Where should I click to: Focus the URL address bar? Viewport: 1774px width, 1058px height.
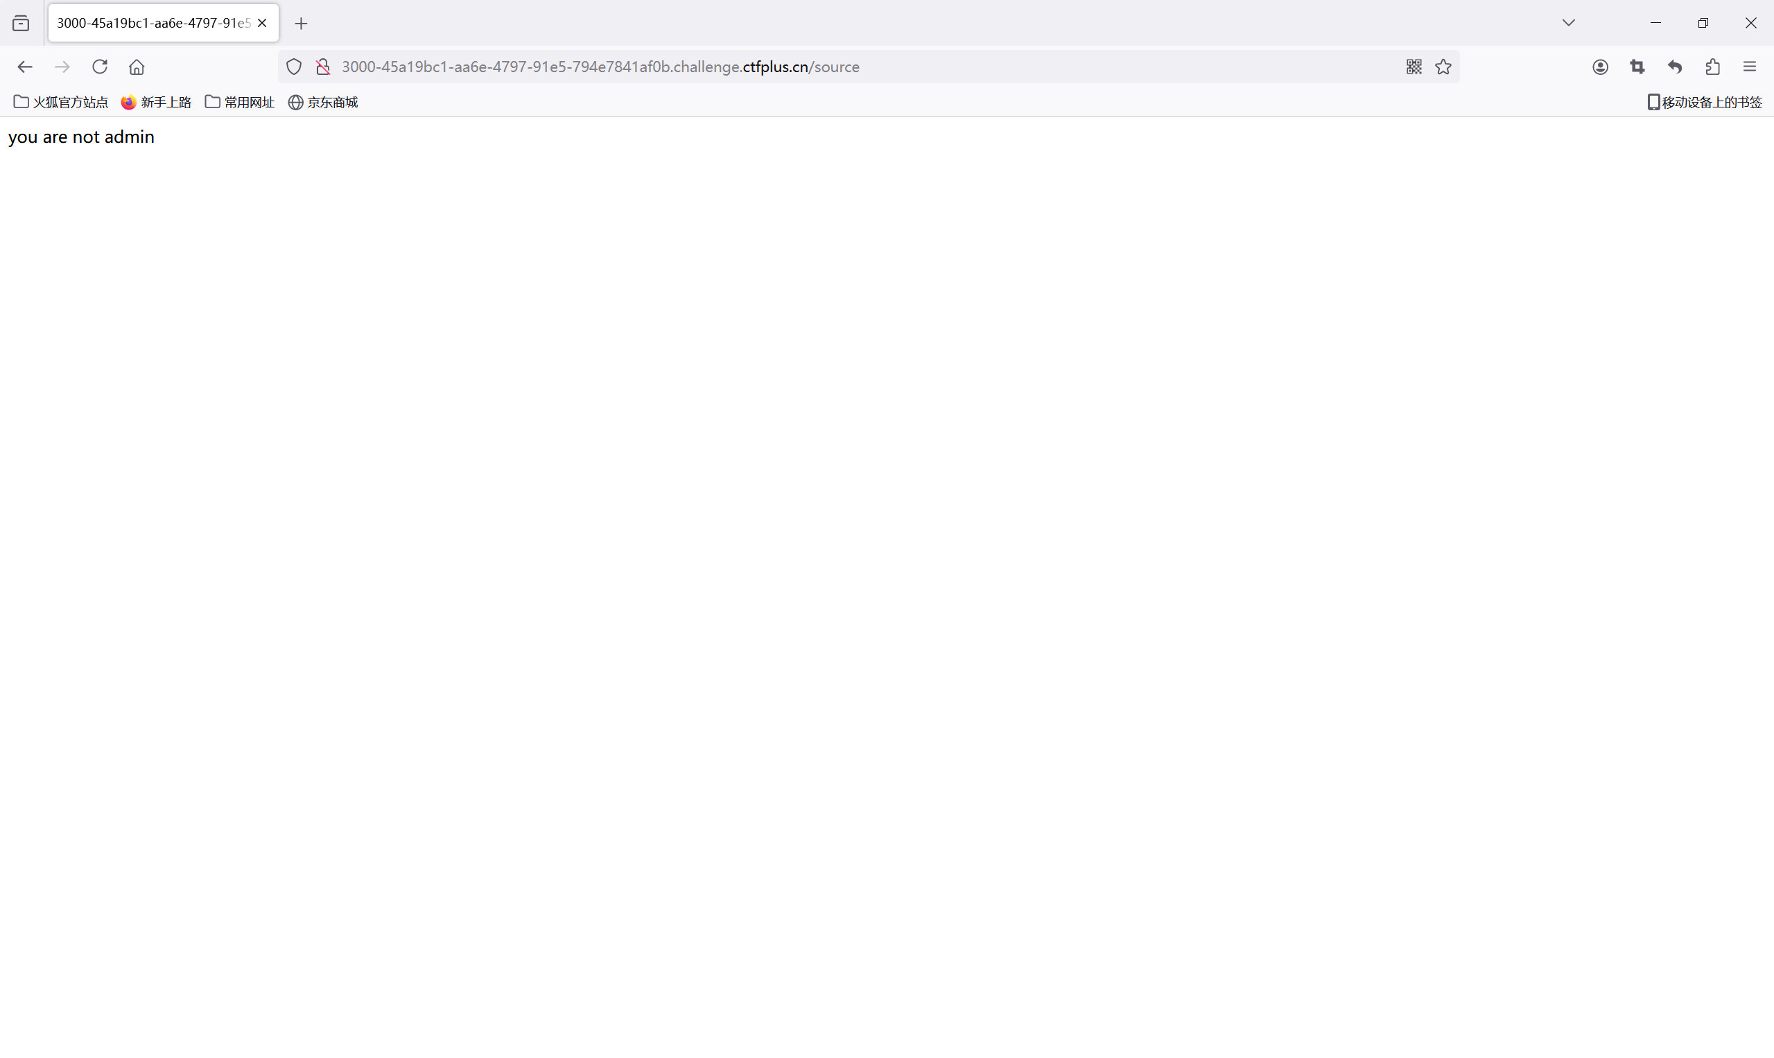pyautogui.click(x=867, y=67)
